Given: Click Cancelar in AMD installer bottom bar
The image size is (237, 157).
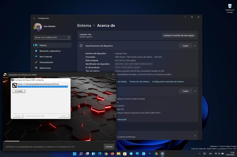Looking at the screenshot, I should (x=109, y=146).
